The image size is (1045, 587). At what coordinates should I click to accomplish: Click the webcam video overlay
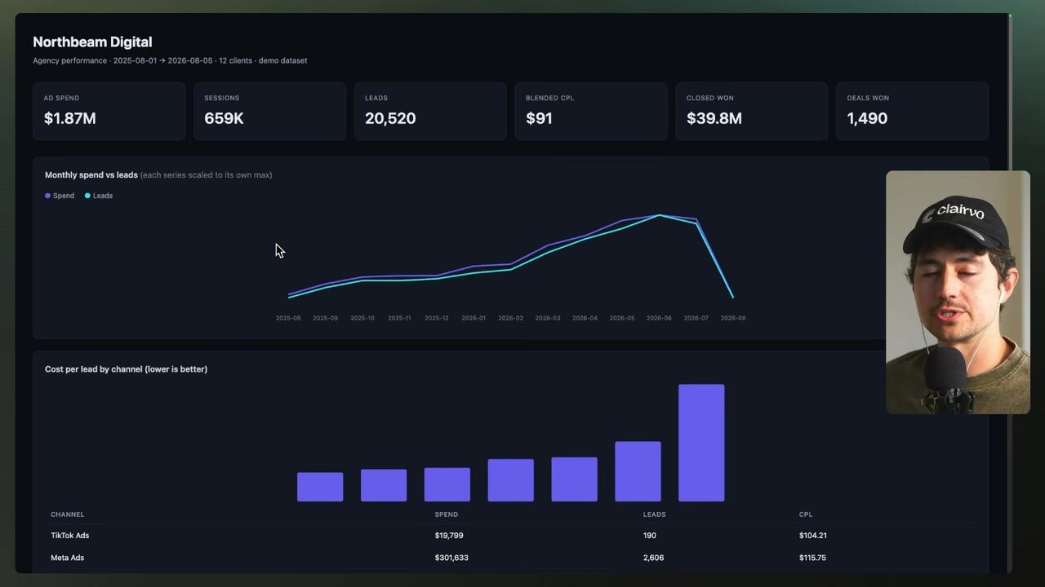958,292
